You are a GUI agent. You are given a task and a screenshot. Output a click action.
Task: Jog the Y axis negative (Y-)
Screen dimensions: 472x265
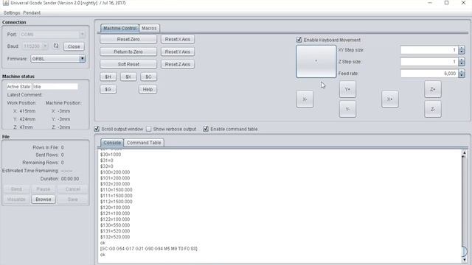pos(347,109)
